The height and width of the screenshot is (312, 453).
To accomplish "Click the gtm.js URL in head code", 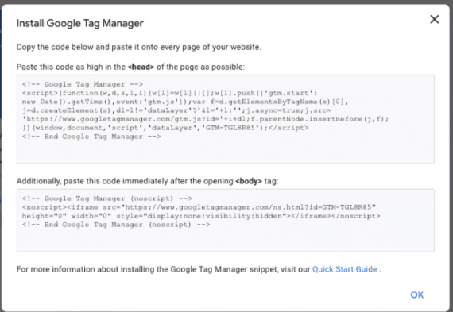I will (x=124, y=119).
